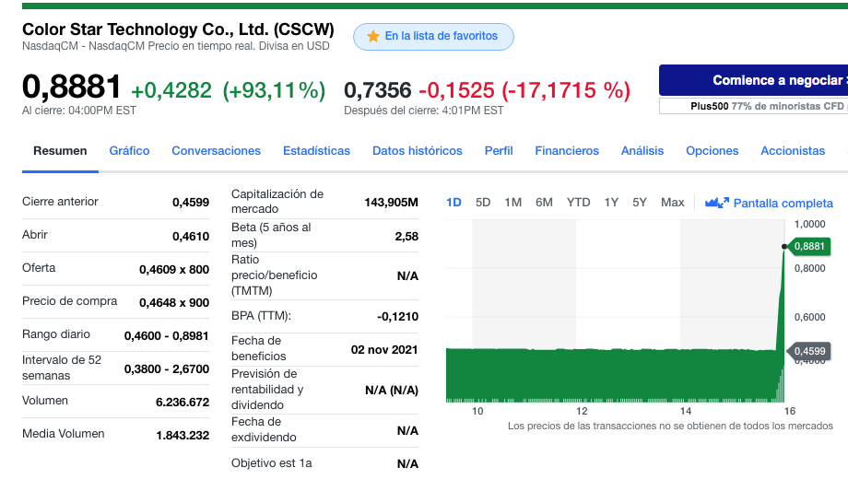Viewport: 848px width, 491px height.
Task: Click the after-hours price 0,7356
Action: (378, 90)
